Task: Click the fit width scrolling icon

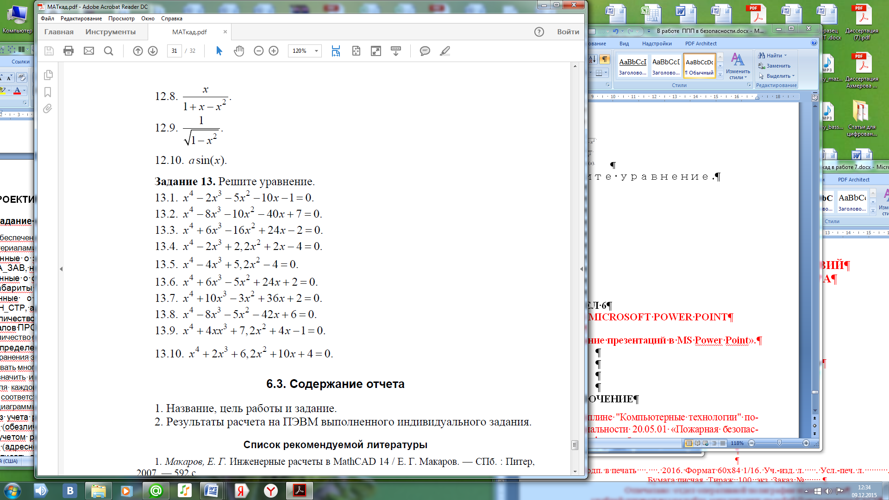Action: click(x=336, y=51)
